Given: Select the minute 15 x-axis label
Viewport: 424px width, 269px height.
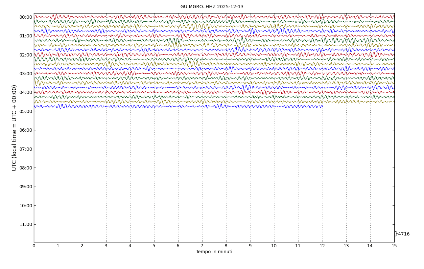Looking at the screenshot, I should [x=394, y=246].
